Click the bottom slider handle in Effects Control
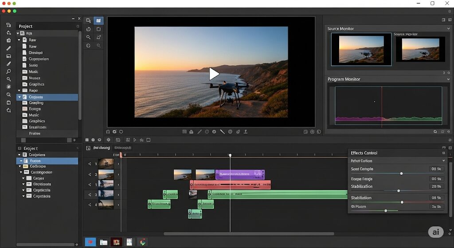Image resolution: width=454 pixels, height=248 pixels. pyautogui.click(x=386, y=211)
